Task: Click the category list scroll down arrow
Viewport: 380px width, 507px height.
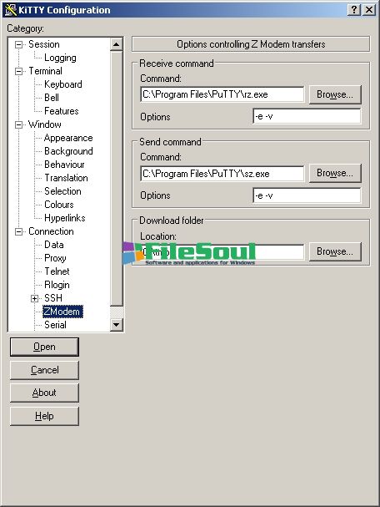Action: tap(116, 324)
